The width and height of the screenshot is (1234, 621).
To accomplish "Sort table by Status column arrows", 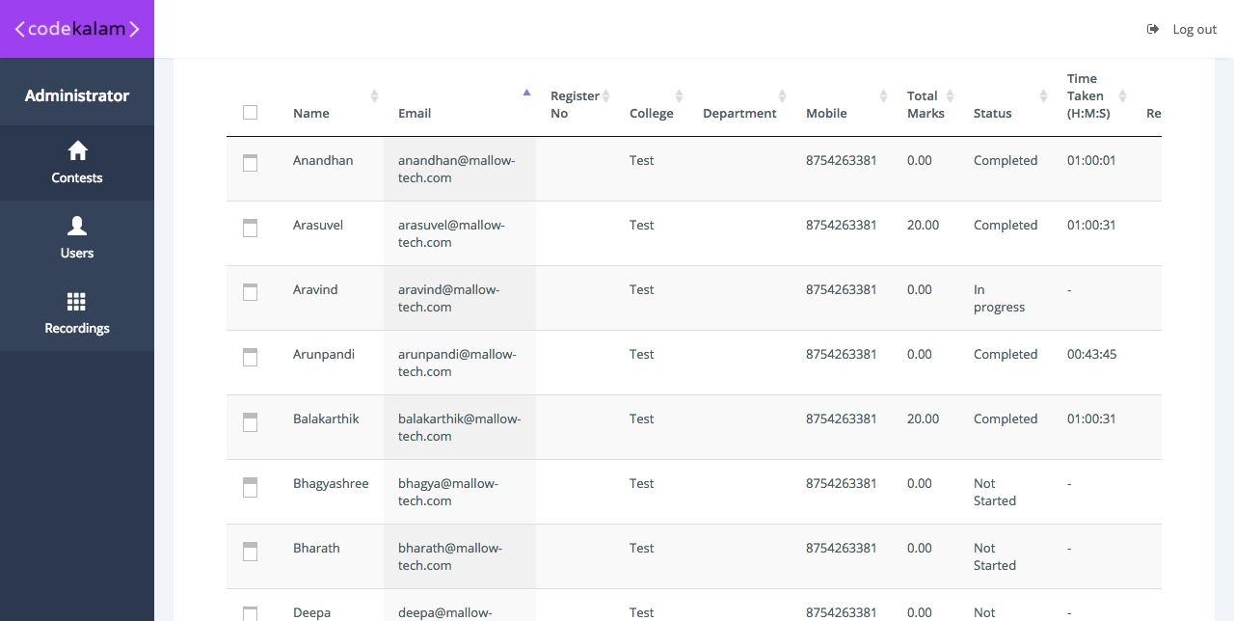I will (x=1043, y=95).
